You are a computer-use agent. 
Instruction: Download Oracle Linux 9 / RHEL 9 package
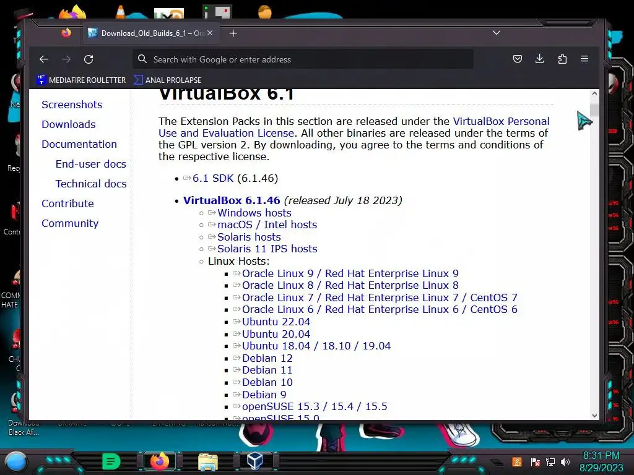pos(350,273)
